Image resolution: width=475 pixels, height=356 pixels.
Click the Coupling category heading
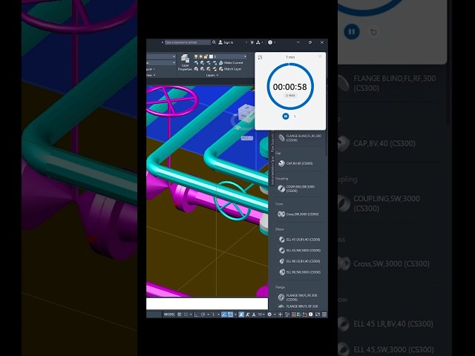(282, 179)
